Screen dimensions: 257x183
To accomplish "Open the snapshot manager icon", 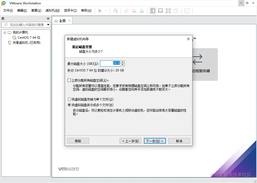I will pyautogui.click(x=142, y=11).
